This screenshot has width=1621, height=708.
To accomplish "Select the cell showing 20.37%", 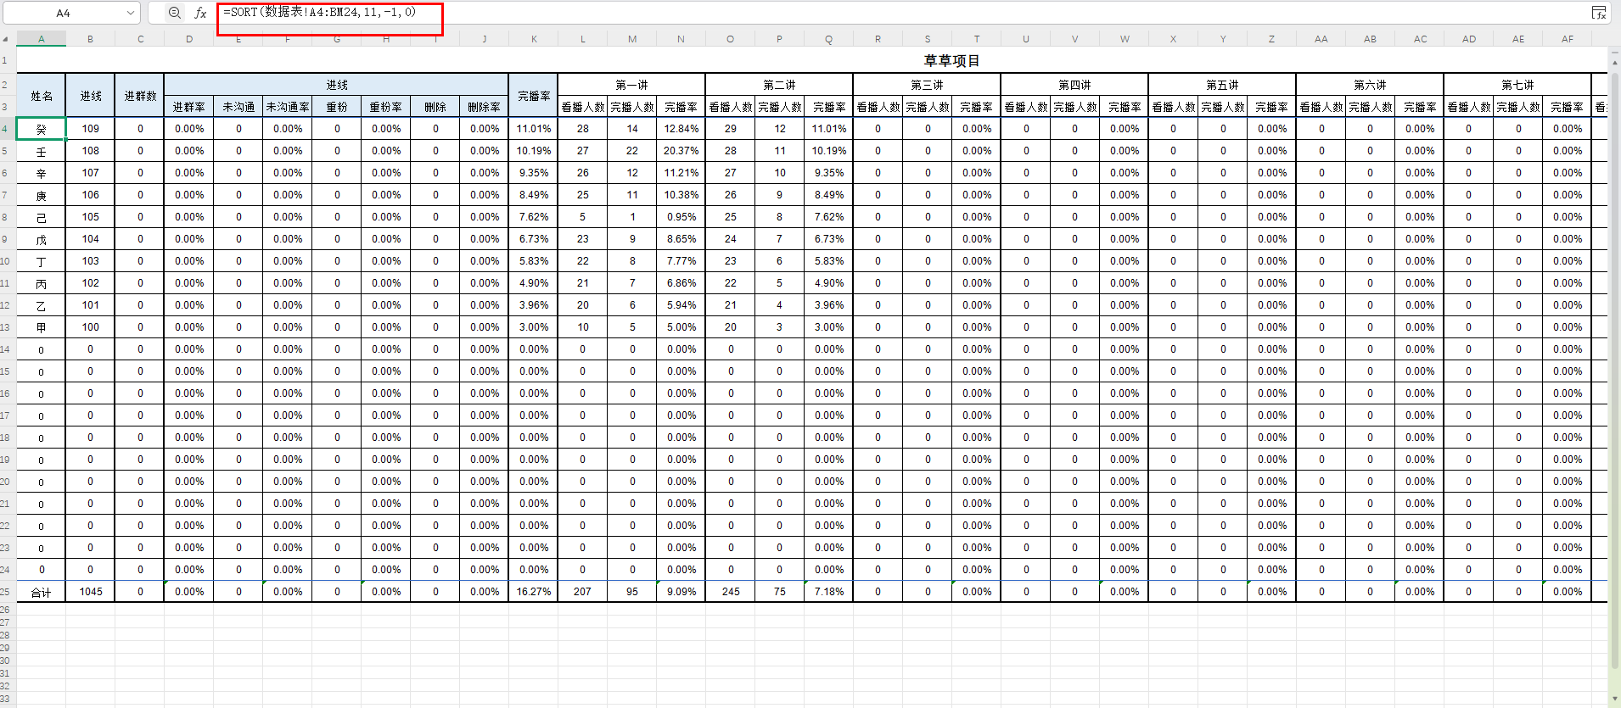I will [681, 151].
